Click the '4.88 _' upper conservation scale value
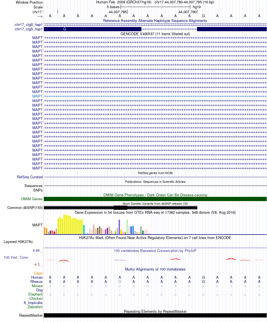Screen dimensions: 267x322 pyautogui.click(x=38, y=251)
